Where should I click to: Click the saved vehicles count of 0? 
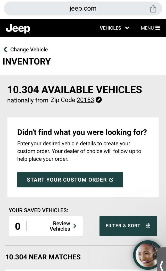click(18, 226)
